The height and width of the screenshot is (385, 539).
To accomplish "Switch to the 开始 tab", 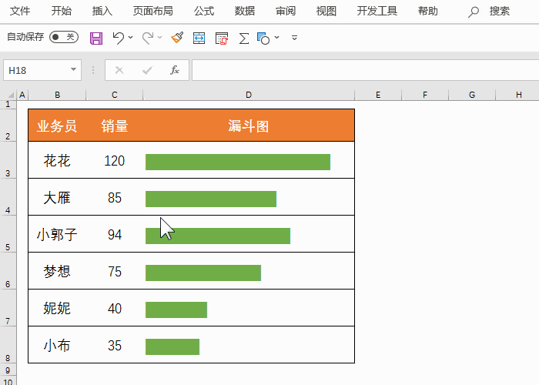I will point(61,11).
